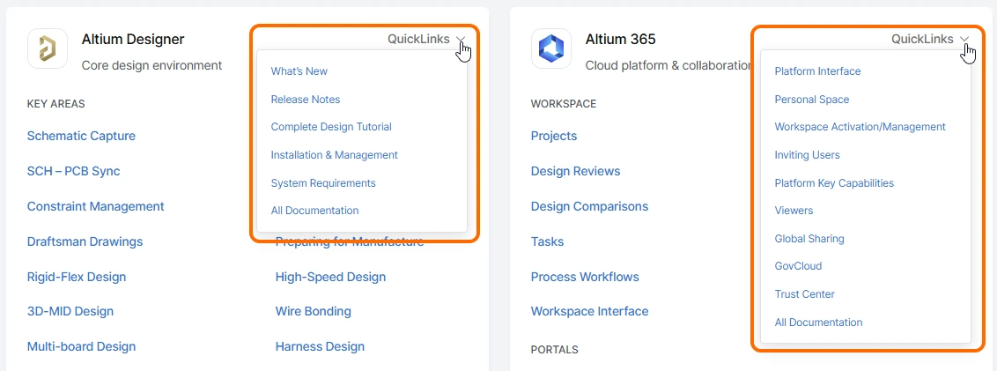Choose Installation & Management entry

click(335, 155)
